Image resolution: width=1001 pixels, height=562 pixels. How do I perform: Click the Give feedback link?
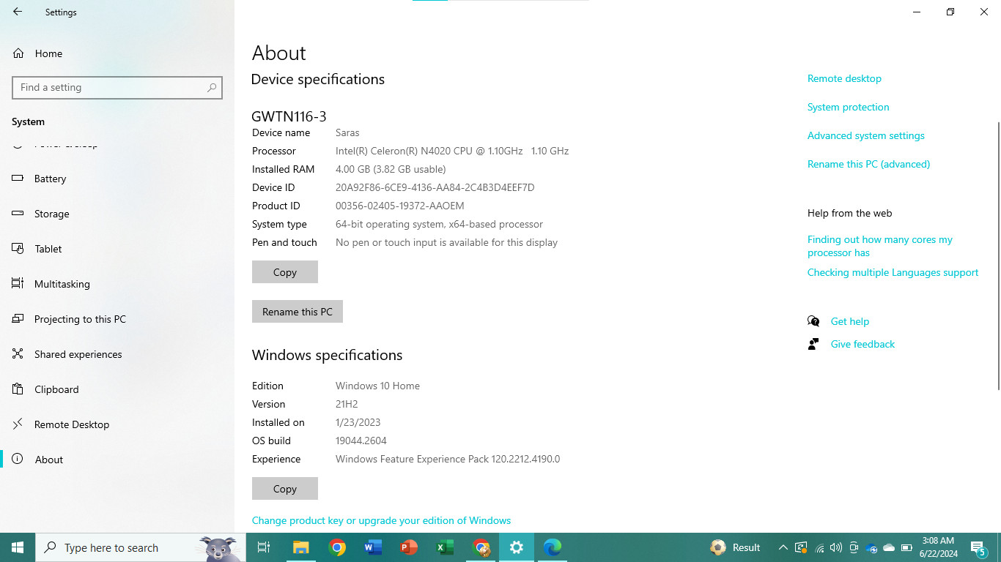[863, 344]
